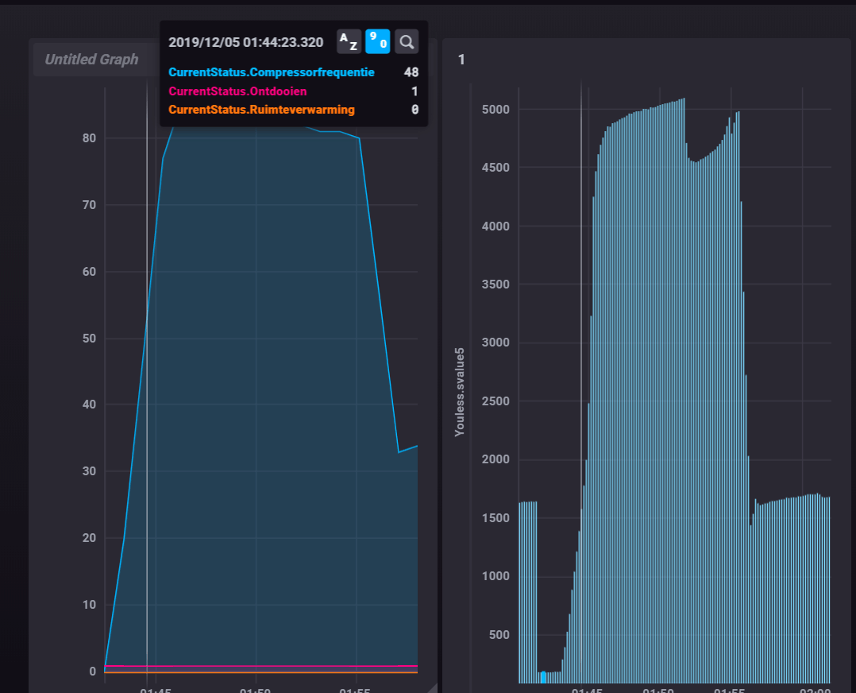Click the 01:55 tick on left graph axis
The width and height of the screenshot is (856, 693).
point(357,691)
